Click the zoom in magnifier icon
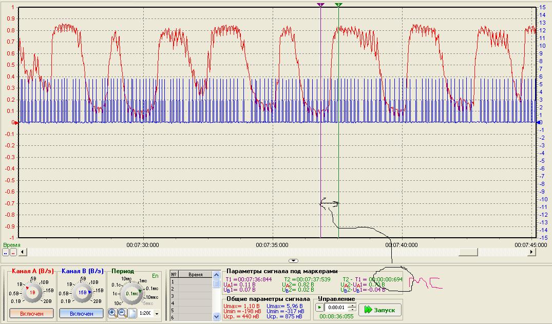Viewport: 552px width, 324px height. [112, 313]
